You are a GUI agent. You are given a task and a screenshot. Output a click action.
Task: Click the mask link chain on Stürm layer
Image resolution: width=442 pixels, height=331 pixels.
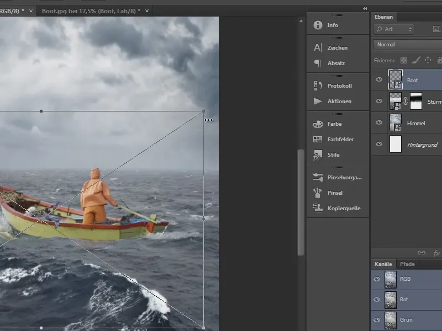406,101
